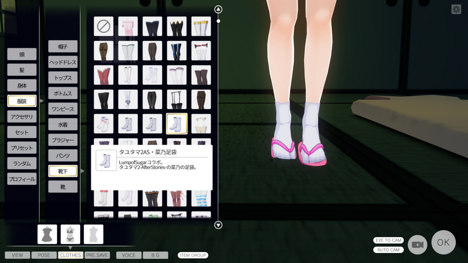Pick the black stockings with gold crown trim

[x=177, y=26]
